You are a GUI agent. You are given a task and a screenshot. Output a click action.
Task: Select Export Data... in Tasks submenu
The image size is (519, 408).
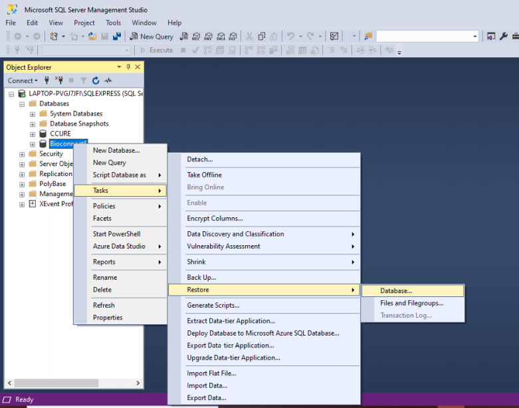pos(264,397)
